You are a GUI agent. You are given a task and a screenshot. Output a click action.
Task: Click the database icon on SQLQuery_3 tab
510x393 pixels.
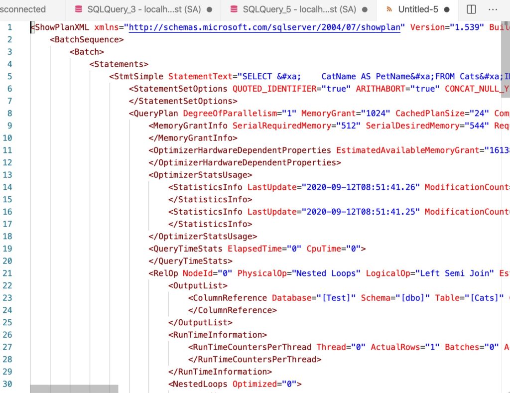pos(79,9)
